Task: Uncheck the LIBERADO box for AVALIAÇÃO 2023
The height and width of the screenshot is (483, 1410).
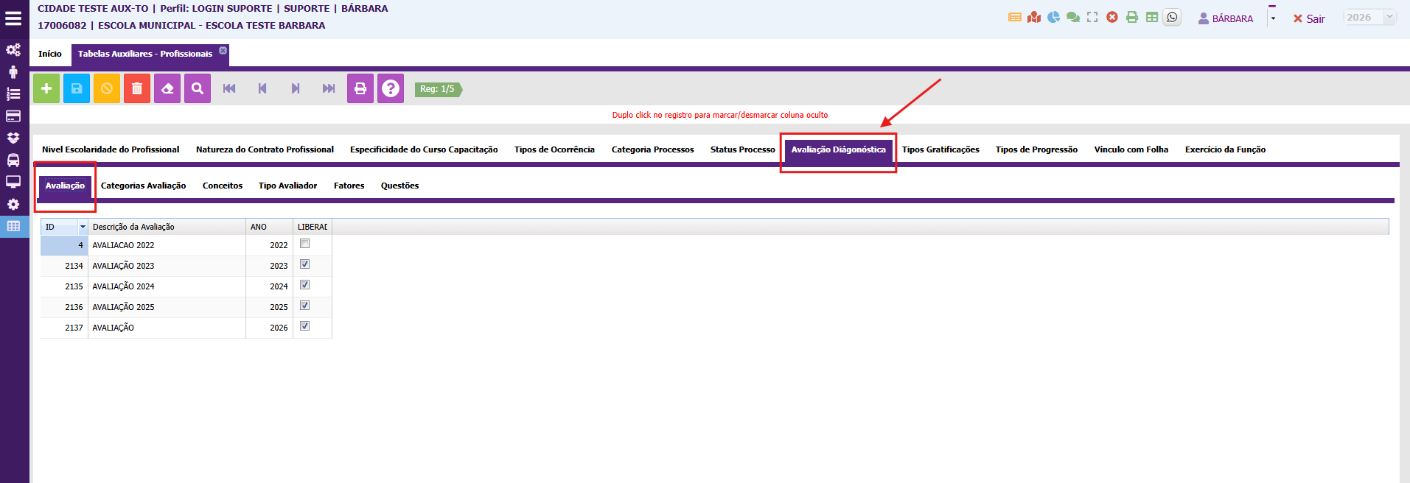Action: (304, 264)
